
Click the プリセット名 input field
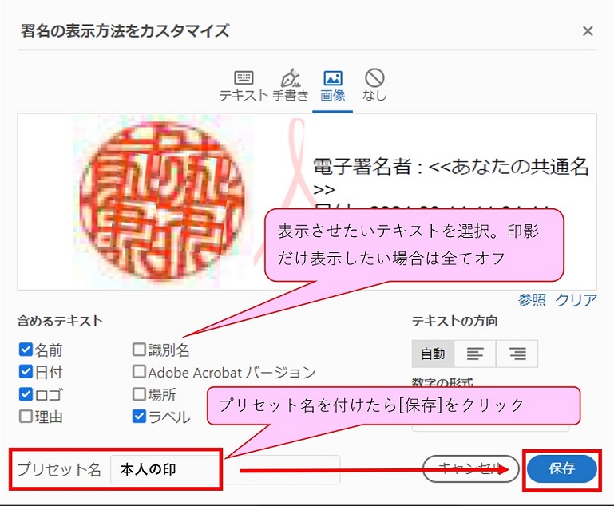224,470
